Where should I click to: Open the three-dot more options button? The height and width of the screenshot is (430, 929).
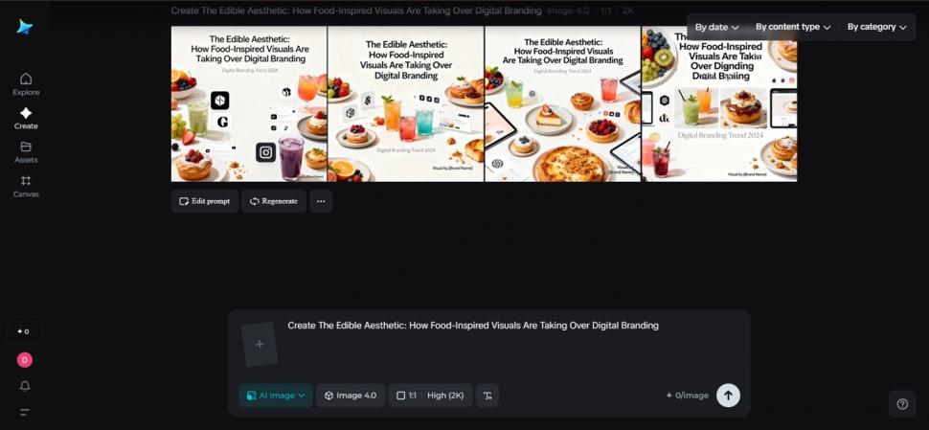[x=321, y=201]
